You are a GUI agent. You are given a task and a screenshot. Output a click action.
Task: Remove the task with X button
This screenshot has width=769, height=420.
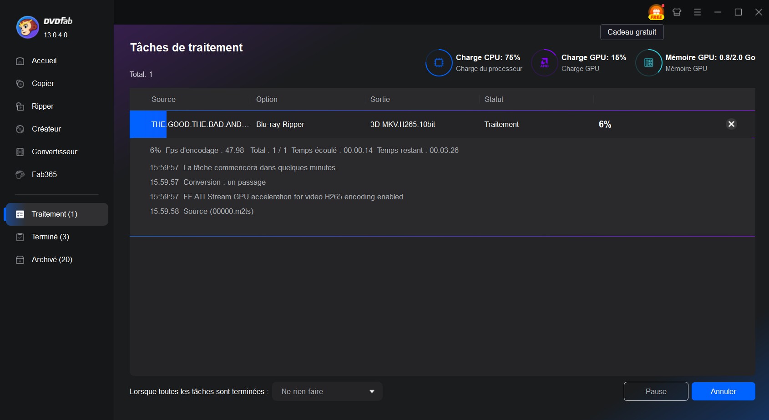coord(731,124)
